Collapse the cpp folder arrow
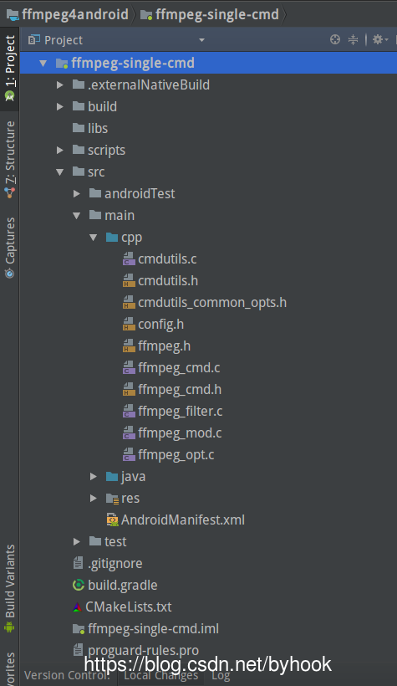Screen dimensions: 397x686 [93, 237]
